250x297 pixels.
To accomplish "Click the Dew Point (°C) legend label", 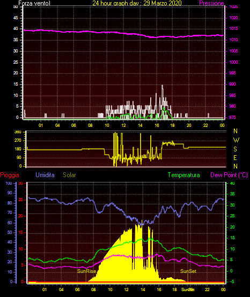I will coord(229,175).
